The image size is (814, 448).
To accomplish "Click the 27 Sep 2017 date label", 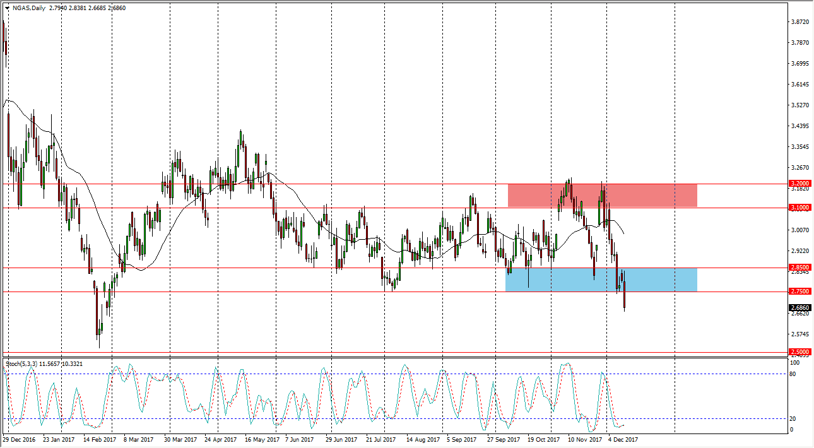I will coord(502,439).
